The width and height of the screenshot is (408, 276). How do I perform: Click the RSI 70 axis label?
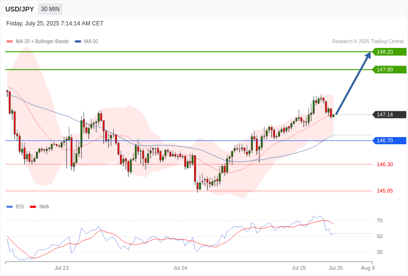pos(380,220)
